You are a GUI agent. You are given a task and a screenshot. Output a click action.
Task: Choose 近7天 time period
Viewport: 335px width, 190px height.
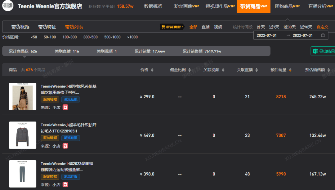274,27
